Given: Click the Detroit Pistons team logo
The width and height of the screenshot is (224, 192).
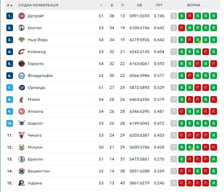Looking at the screenshot, I should pyautogui.click(x=22, y=16).
